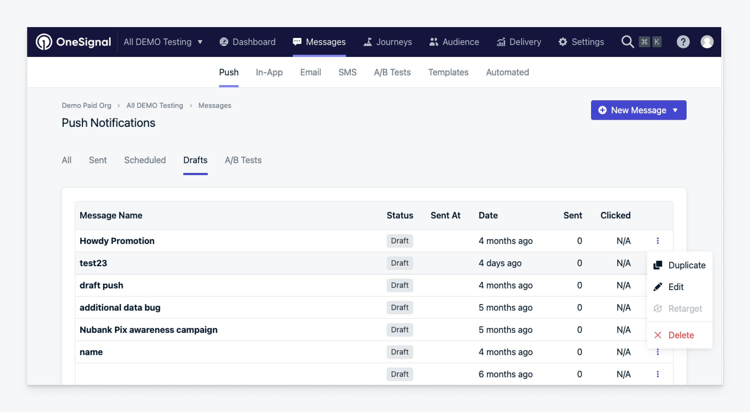
Task: Open the user profile avatar
Action: [707, 42]
